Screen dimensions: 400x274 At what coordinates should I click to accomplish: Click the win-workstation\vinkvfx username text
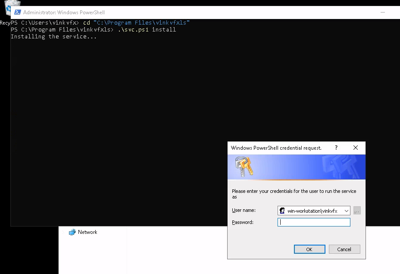(313, 211)
